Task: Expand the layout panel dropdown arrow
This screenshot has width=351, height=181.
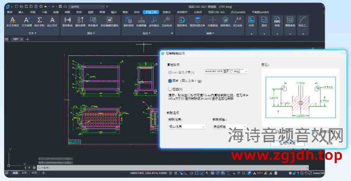Action: (252, 34)
